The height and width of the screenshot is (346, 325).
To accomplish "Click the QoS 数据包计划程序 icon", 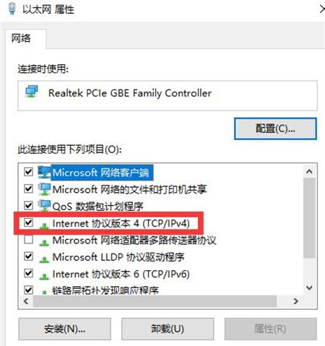I will [x=45, y=206].
